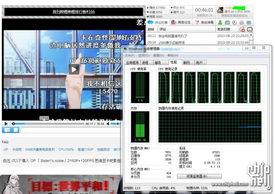
Task: Click the danmaku comment input field
Action: pos(71,130)
